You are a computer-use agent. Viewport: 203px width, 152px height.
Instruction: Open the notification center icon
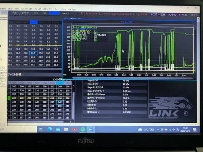pyautogui.click(x=195, y=130)
